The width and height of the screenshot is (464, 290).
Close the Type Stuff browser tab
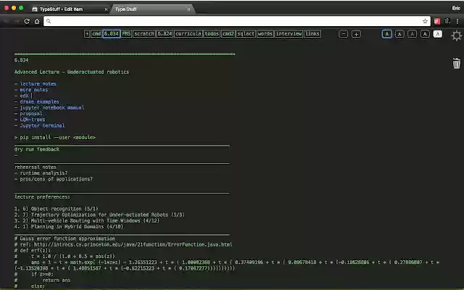(x=188, y=9)
